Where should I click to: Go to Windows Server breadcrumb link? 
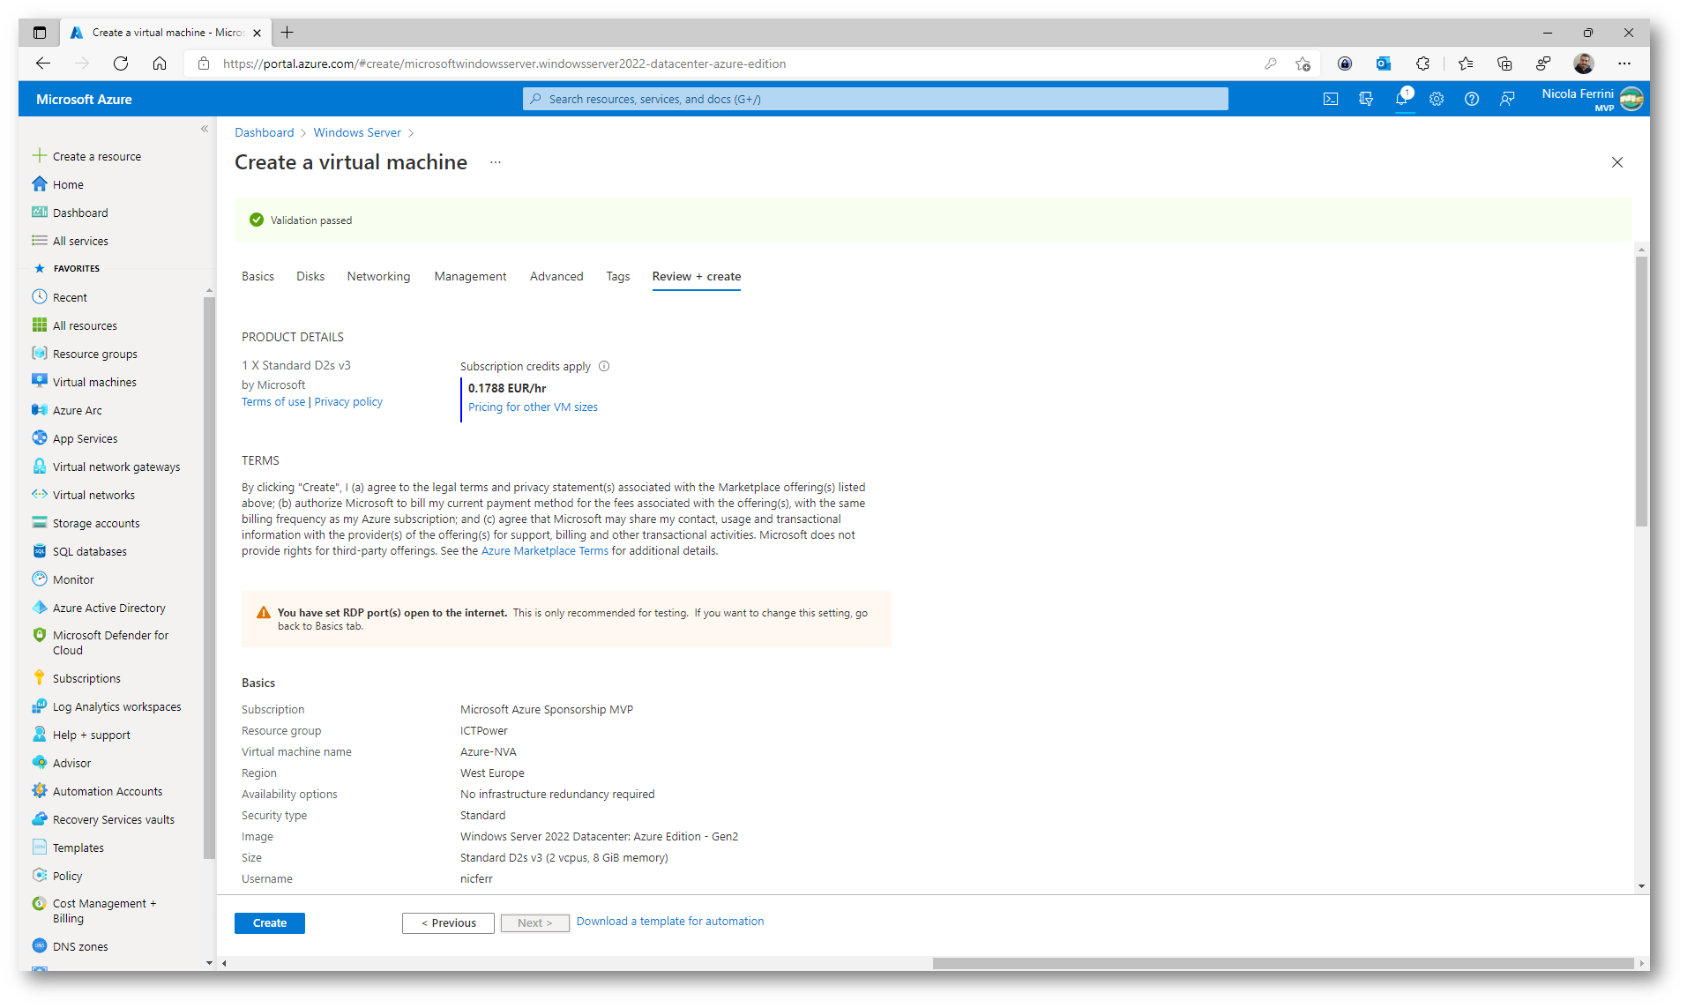(357, 132)
